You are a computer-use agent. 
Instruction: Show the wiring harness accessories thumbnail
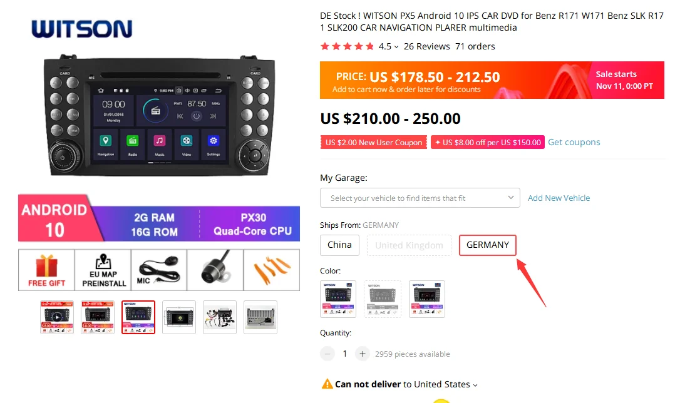[220, 317]
